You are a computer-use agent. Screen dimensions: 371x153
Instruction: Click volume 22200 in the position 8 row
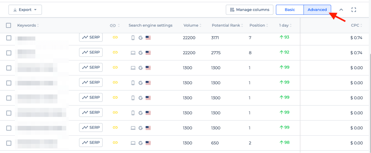pos(189,53)
